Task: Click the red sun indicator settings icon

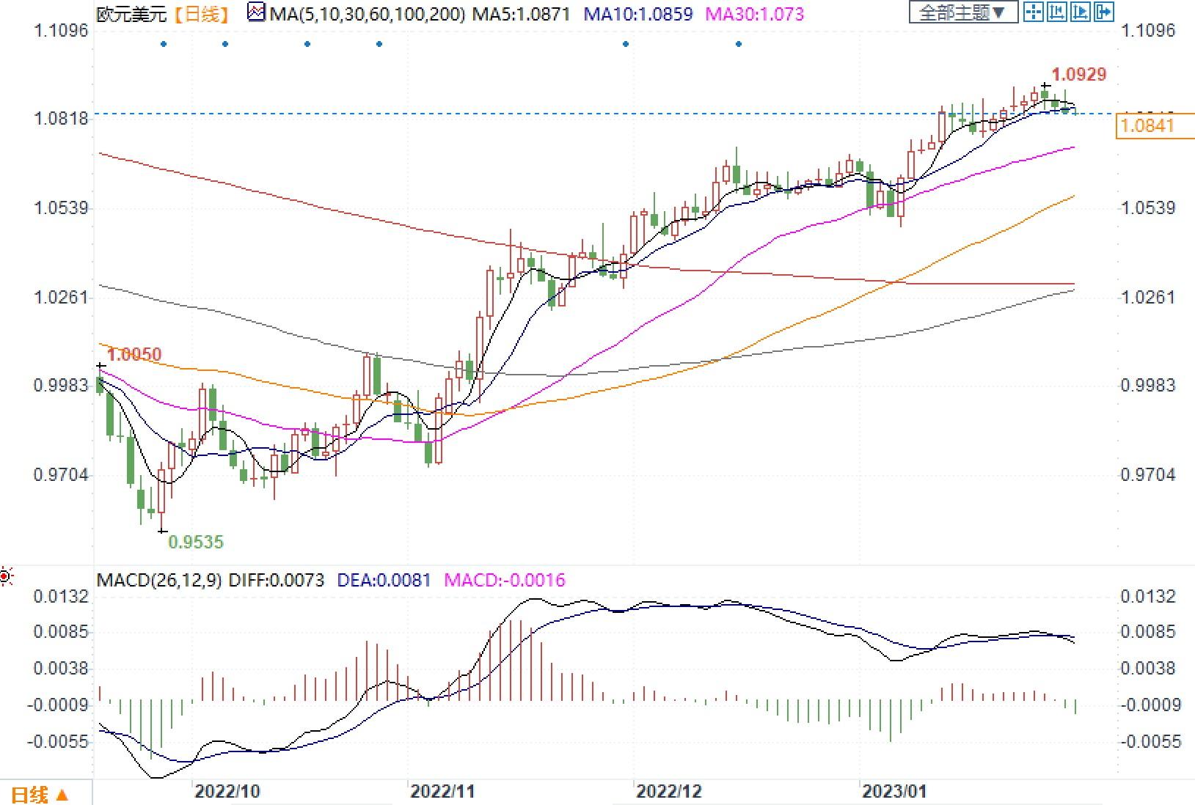Action: click(6, 578)
